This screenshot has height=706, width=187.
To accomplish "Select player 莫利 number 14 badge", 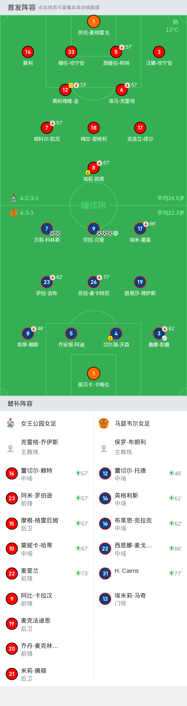I will (x=28, y=52).
